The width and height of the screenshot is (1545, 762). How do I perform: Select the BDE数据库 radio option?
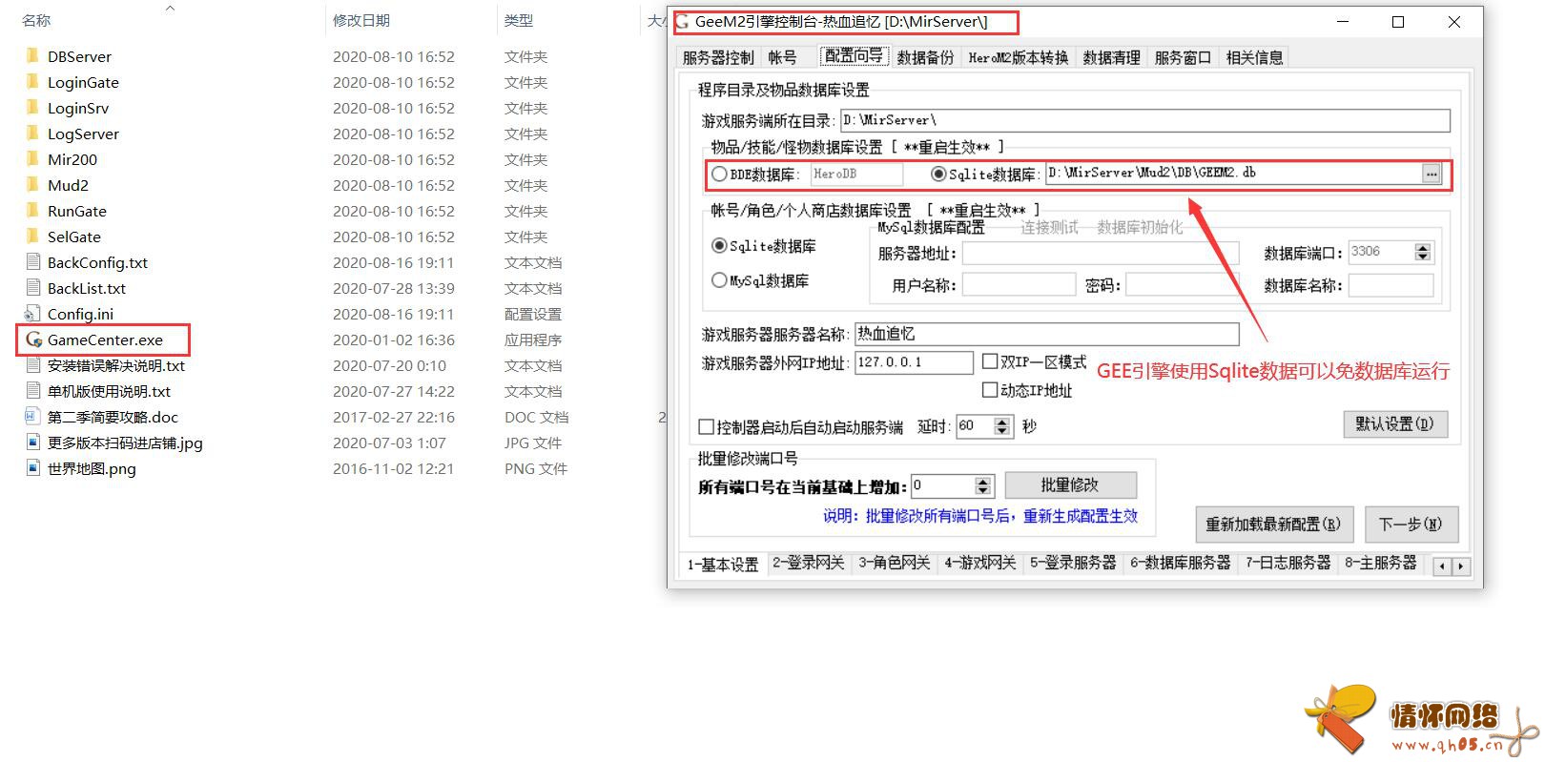(720, 175)
